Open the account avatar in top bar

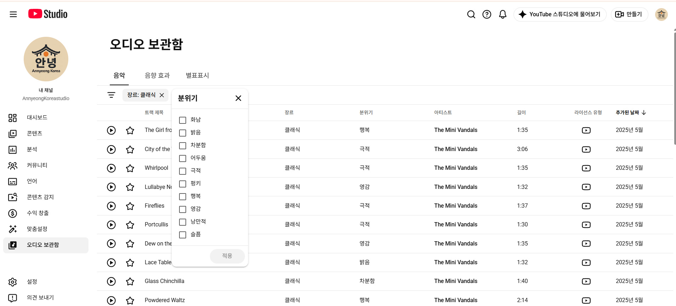661,15
